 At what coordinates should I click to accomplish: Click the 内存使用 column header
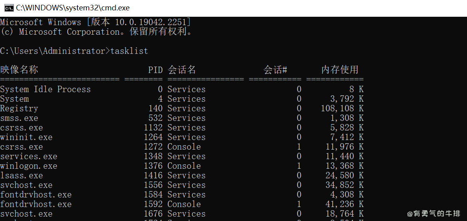tap(340, 70)
